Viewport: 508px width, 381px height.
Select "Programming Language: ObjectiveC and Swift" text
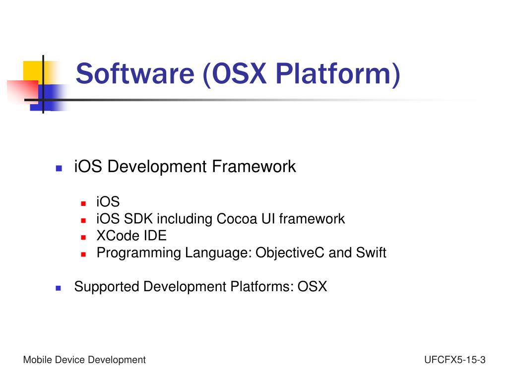[x=242, y=253]
